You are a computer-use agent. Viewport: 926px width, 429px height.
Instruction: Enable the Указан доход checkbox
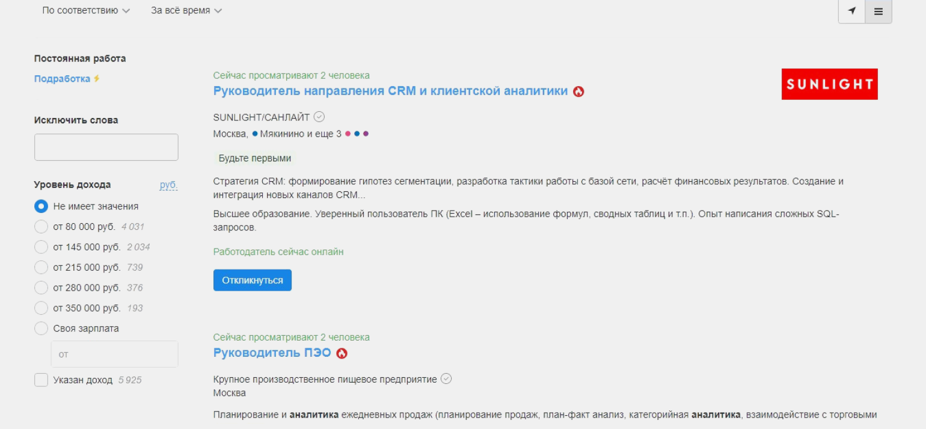tap(41, 380)
